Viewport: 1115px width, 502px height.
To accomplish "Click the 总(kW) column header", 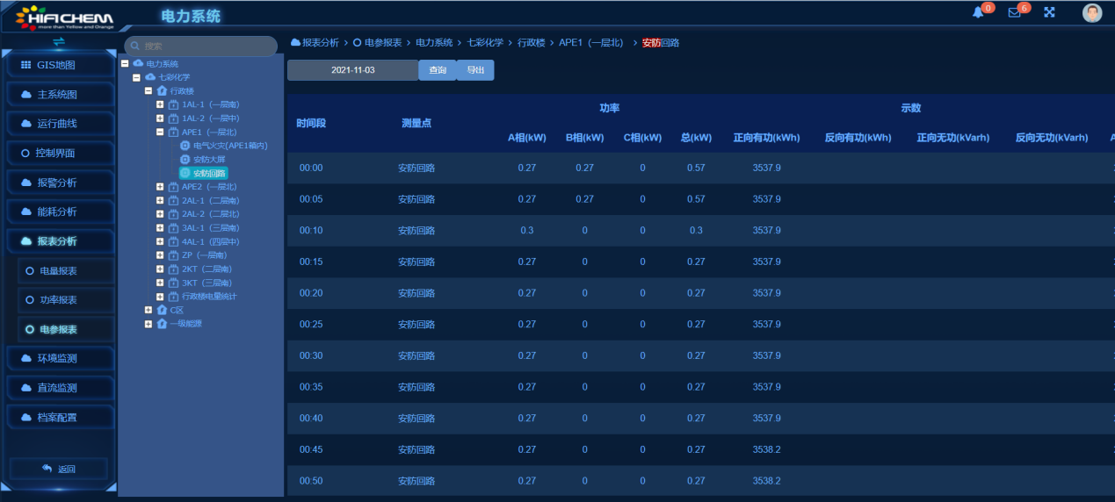I will pos(696,138).
